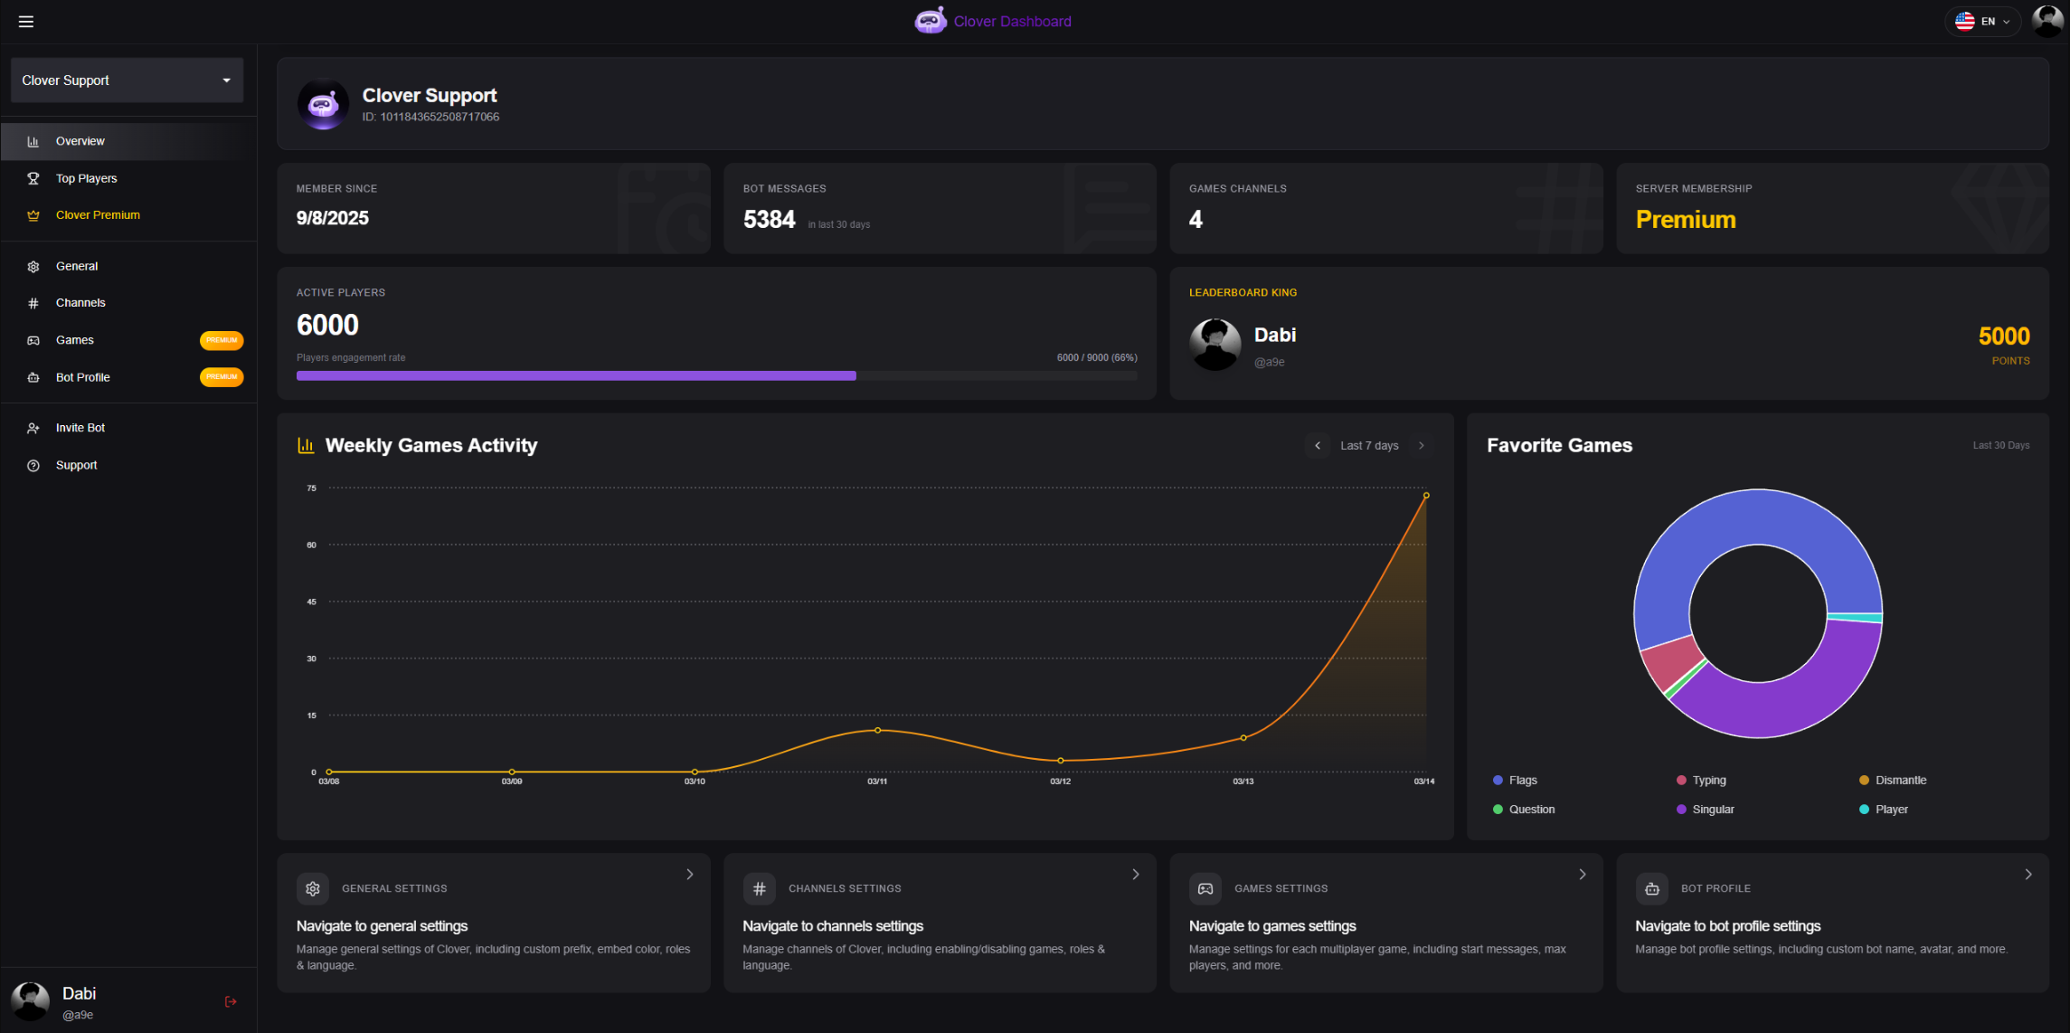Open the Clover Support server dropdown
Viewport: 2070px width, 1033px height.
(127, 81)
